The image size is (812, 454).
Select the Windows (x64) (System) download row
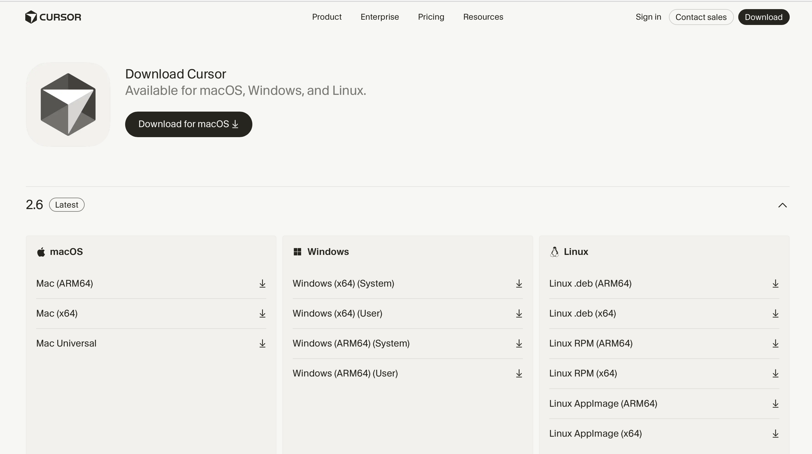tap(343, 284)
